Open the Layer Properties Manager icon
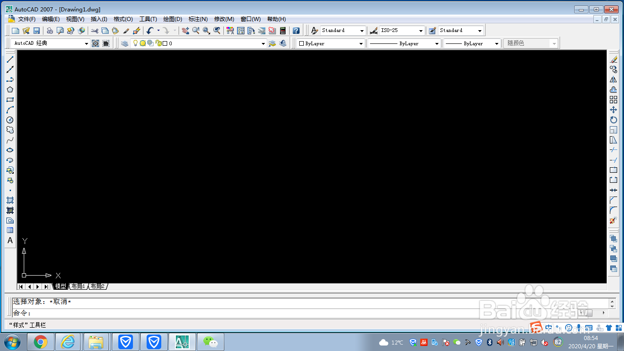624x351 pixels. (125, 43)
